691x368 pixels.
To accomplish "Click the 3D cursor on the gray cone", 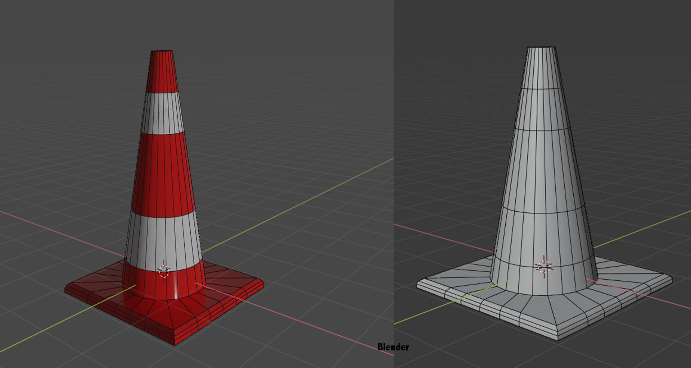I will (544, 267).
